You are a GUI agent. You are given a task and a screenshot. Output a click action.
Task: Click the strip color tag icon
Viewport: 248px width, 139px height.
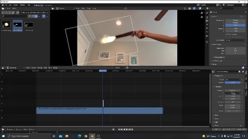coord(239,71)
